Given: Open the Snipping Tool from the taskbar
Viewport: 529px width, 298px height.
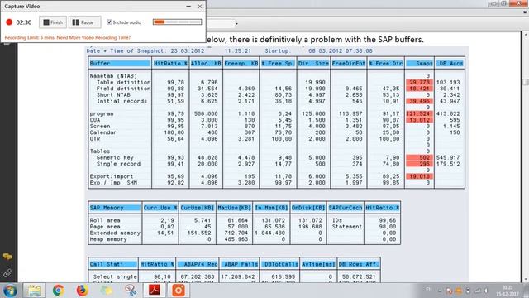Looking at the screenshot, I should point(131,291).
